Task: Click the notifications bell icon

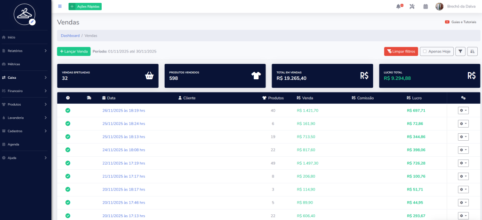Action: click(x=399, y=7)
